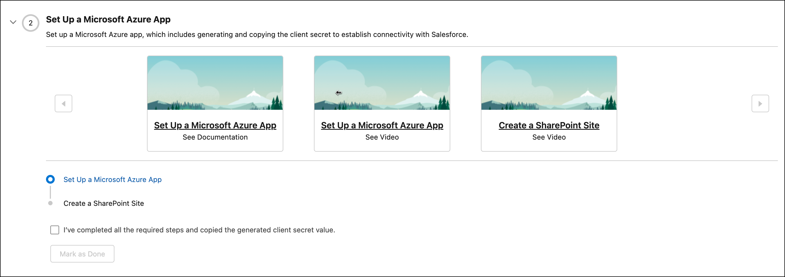
Task: Click the See Documentation label
Action: 215,137
